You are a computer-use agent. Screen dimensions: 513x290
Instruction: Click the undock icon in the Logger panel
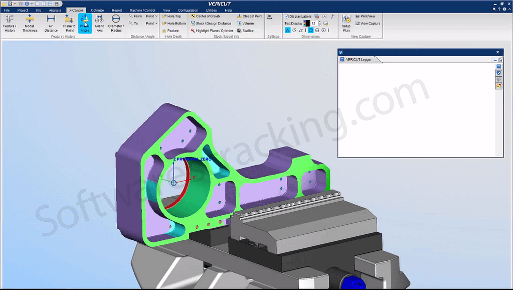[500, 59]
